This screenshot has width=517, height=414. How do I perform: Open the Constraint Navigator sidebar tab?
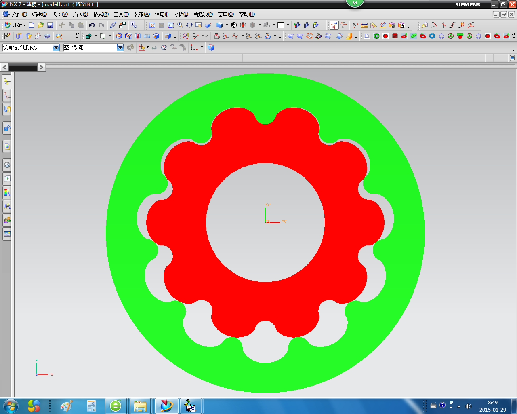7,109
